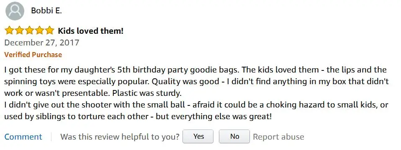Image resolution: width=401 pixels, height=150 pixels.
Task: Open the review titled Kids loved them!
Action: 90,31
